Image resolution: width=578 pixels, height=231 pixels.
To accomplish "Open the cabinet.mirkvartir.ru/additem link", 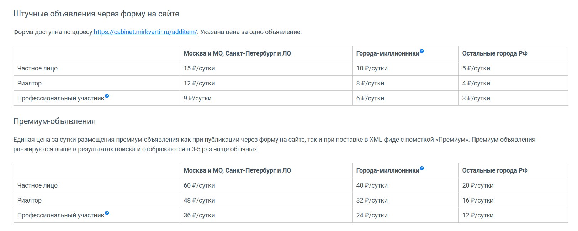I will click(145, 32).
